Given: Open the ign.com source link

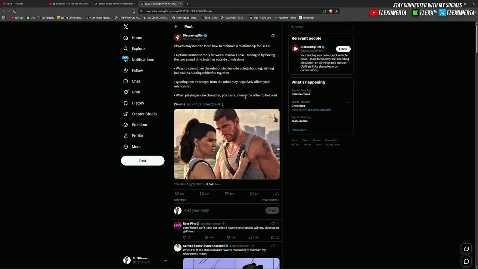Looking at the screenshot, I should click(204, 104).
